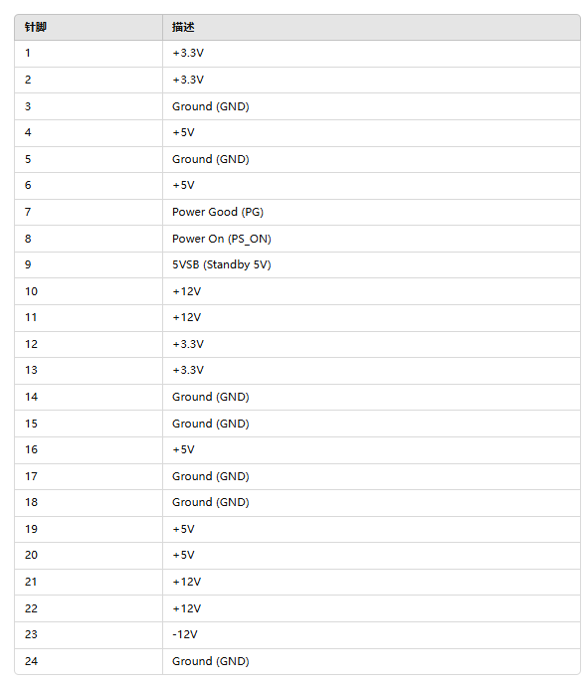Select pin number 16 cell
Viewport: 588px width, 684px height.
click(89, 449)
